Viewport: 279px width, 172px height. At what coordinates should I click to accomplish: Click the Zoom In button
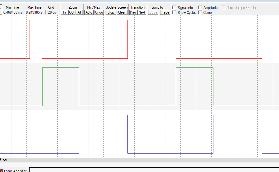click(x=64, y=12)
